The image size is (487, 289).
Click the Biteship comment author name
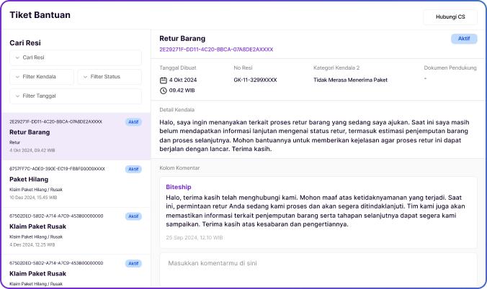pos(179,186)
